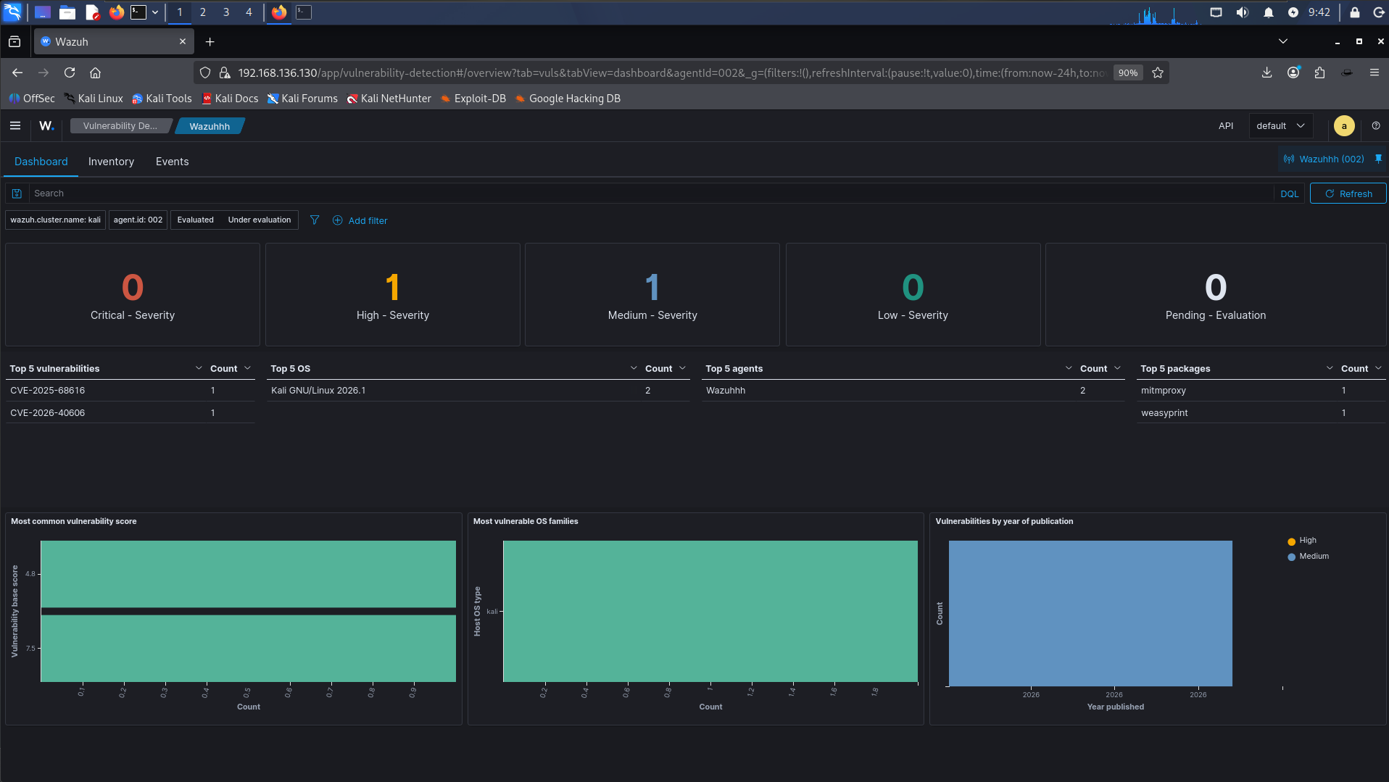Show site security shield info
This screenshot has width=1389, height=782.
(x=205, y=72)
